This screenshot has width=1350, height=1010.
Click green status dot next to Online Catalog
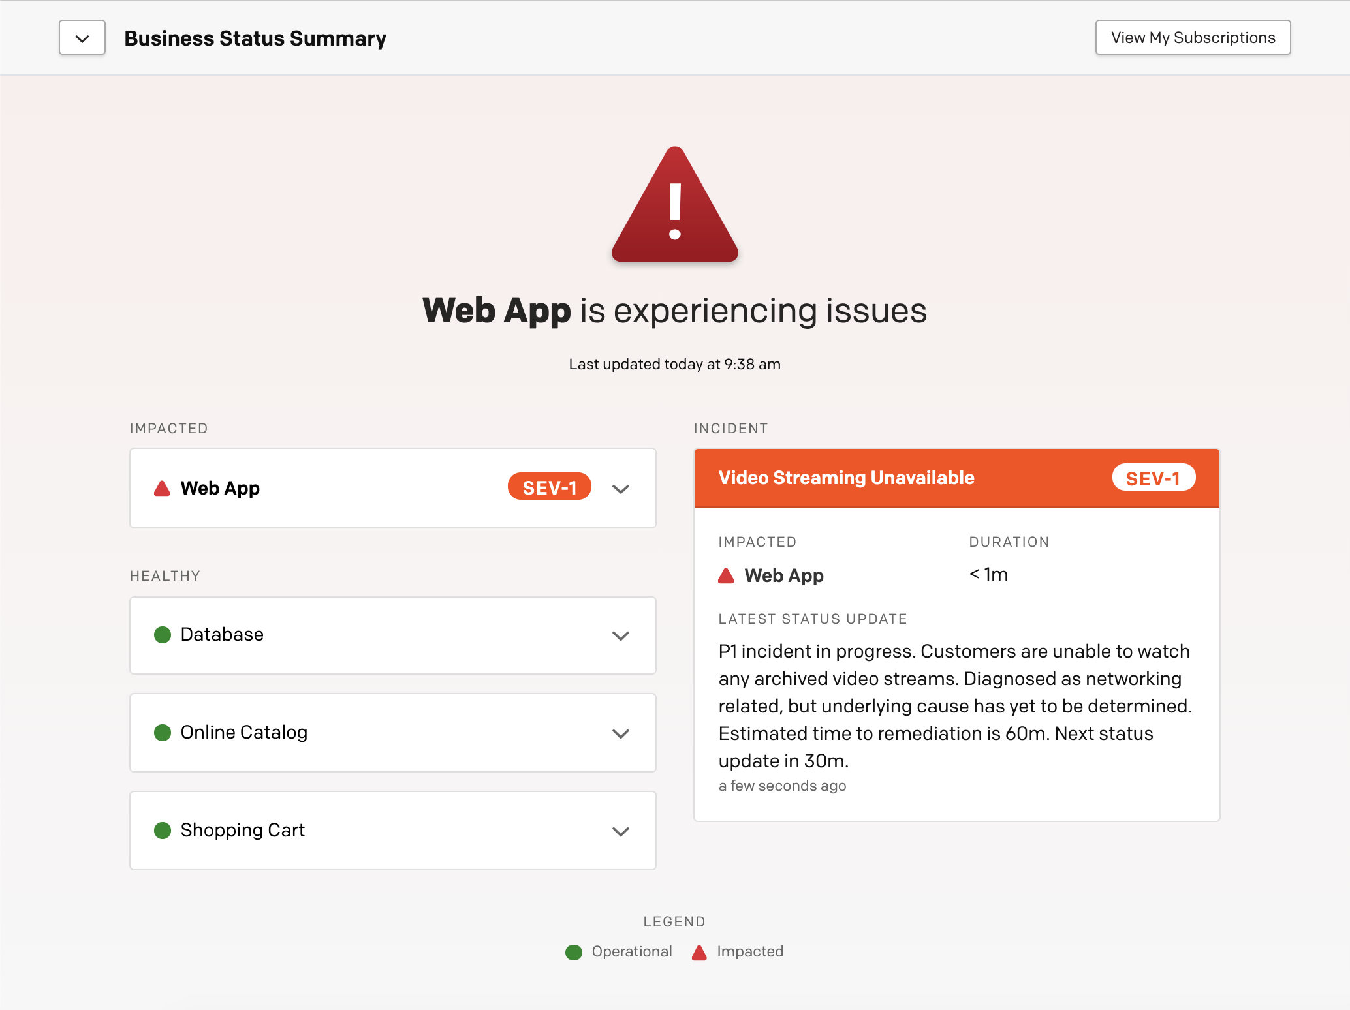(162, 733)
